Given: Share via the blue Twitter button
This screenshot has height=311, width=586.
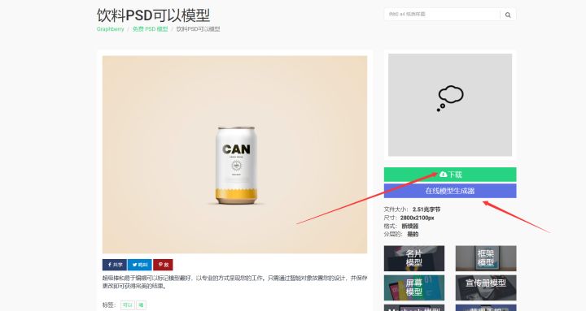Looking at the screenshot, I should [x=140, y=265].
